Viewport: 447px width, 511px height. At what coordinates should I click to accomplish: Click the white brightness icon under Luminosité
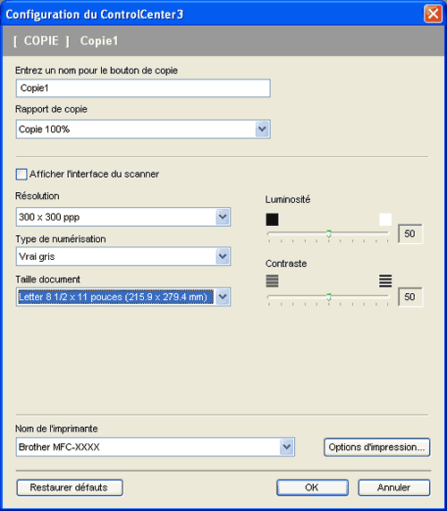click(x=385, y=220)
